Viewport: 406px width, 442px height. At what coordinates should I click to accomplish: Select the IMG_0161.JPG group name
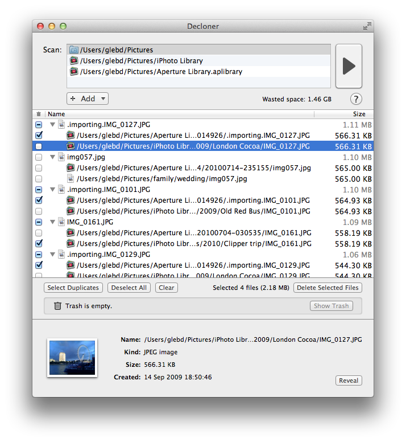[x=90, y=222]
